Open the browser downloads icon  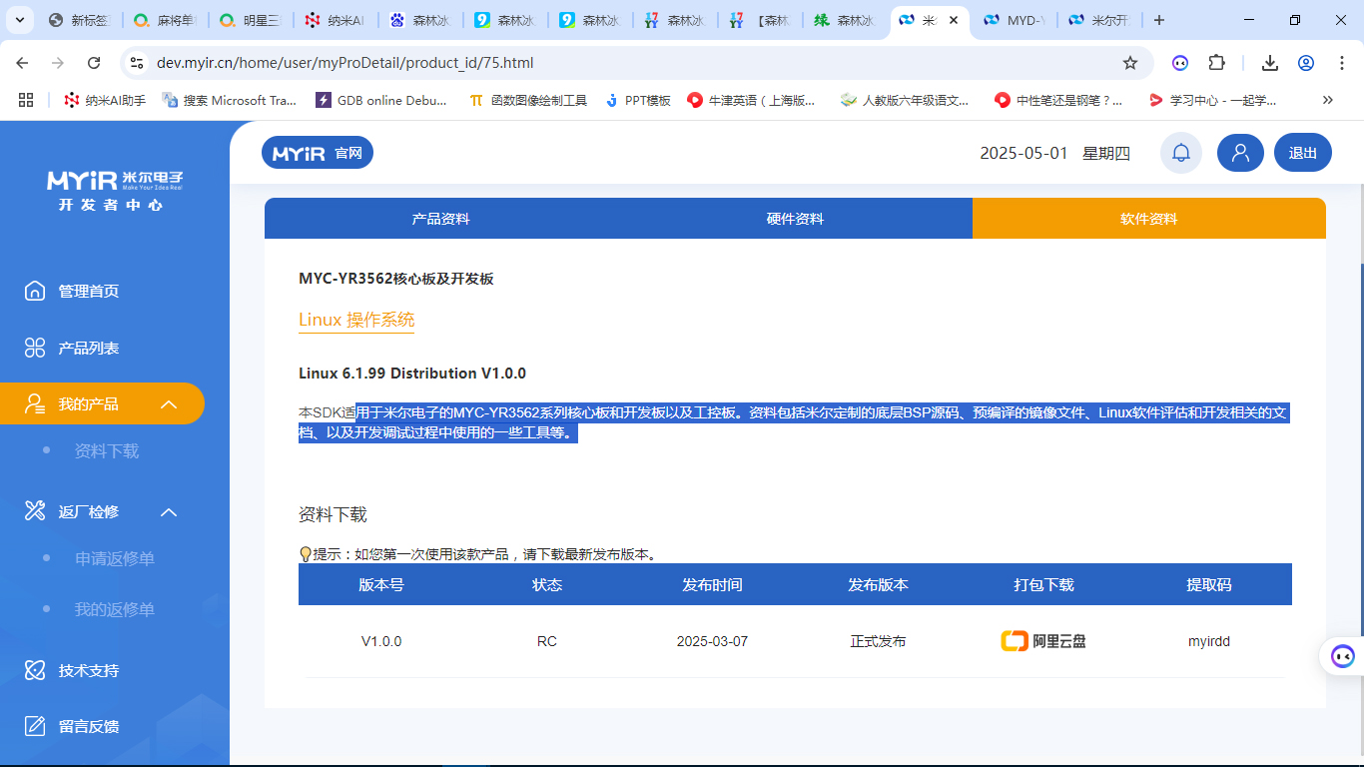click(x=1270, y=63)
